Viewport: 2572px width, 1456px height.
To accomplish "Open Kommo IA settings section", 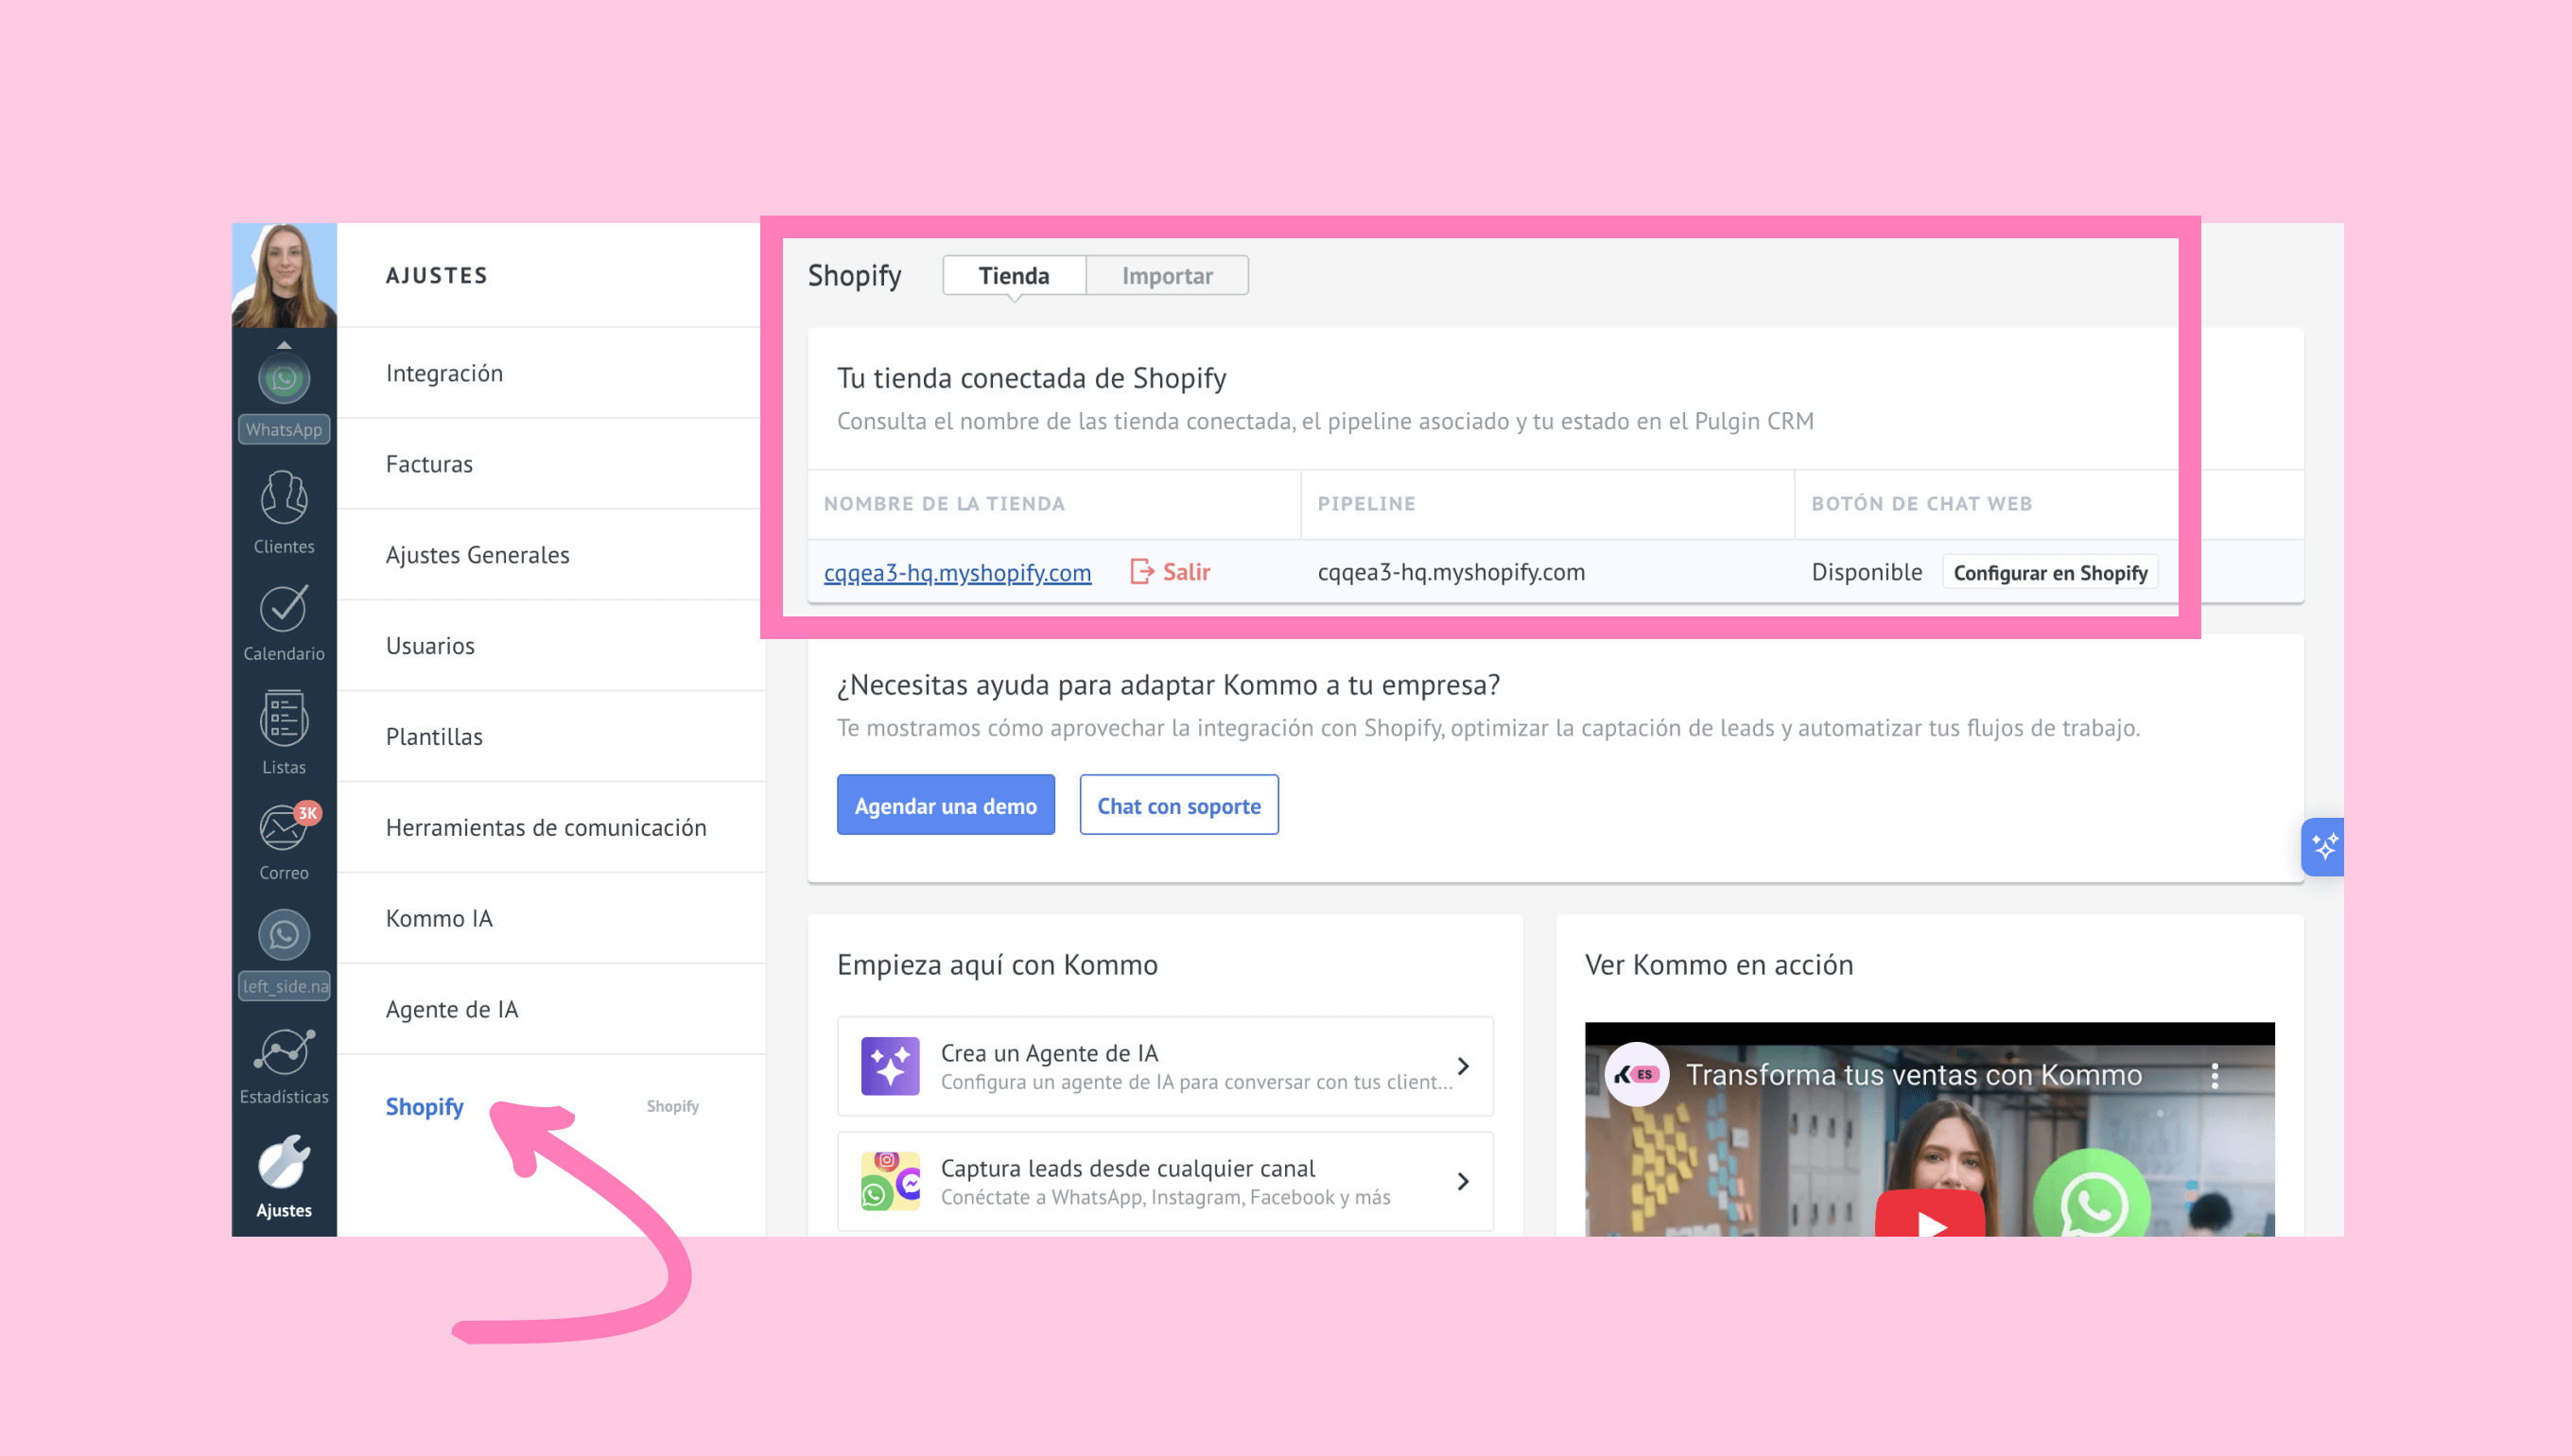I will tap(551, 919).
